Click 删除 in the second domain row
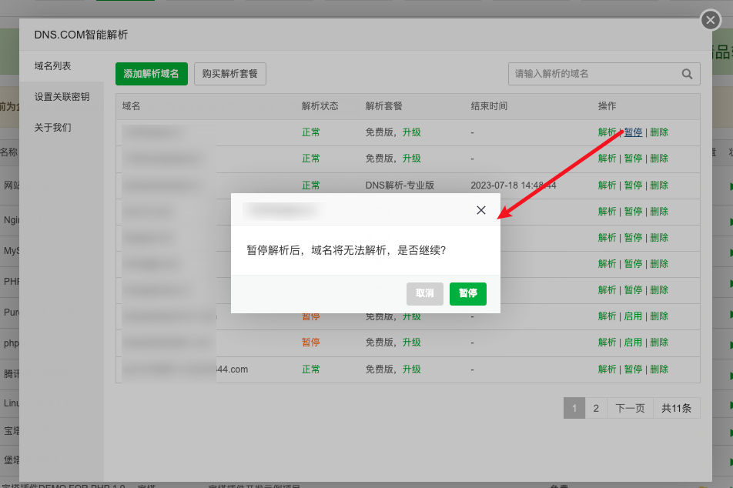The width and height of the screenshot is (733, 488). tap(659, 159)
